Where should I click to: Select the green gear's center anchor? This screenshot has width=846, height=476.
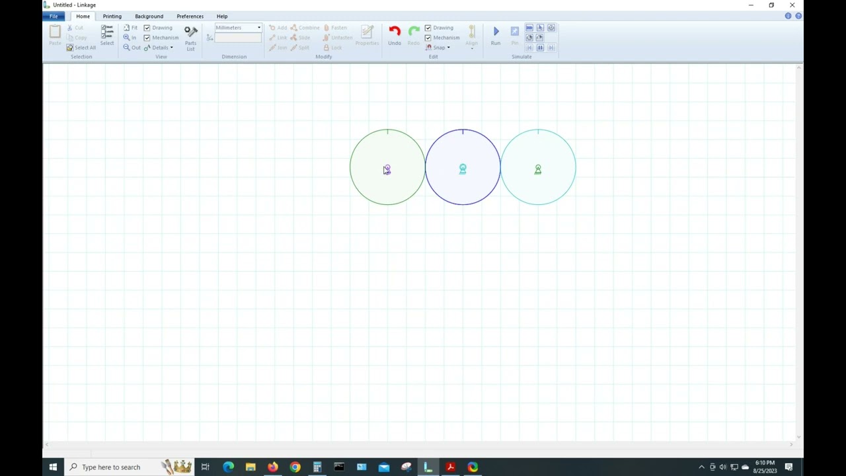(387, 170)
